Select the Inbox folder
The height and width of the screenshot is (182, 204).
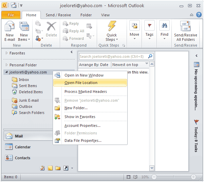24,80
